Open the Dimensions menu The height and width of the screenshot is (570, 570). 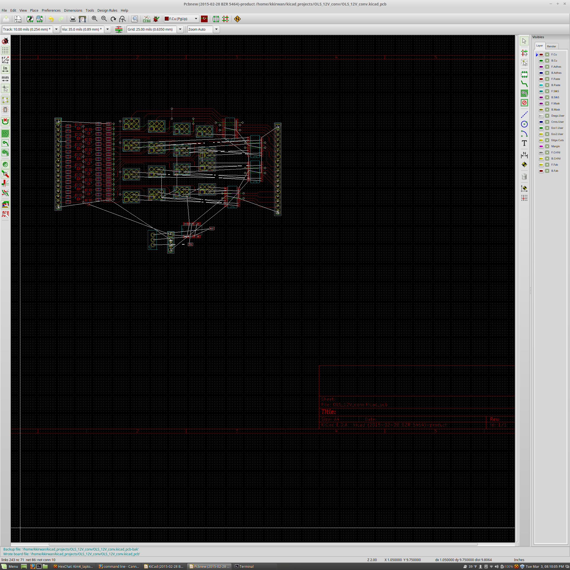pos(73,10)
